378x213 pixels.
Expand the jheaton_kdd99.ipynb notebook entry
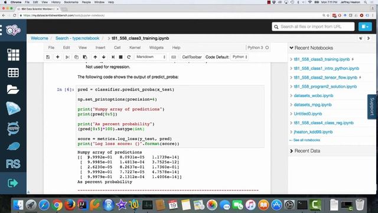(x=291, y=132)
